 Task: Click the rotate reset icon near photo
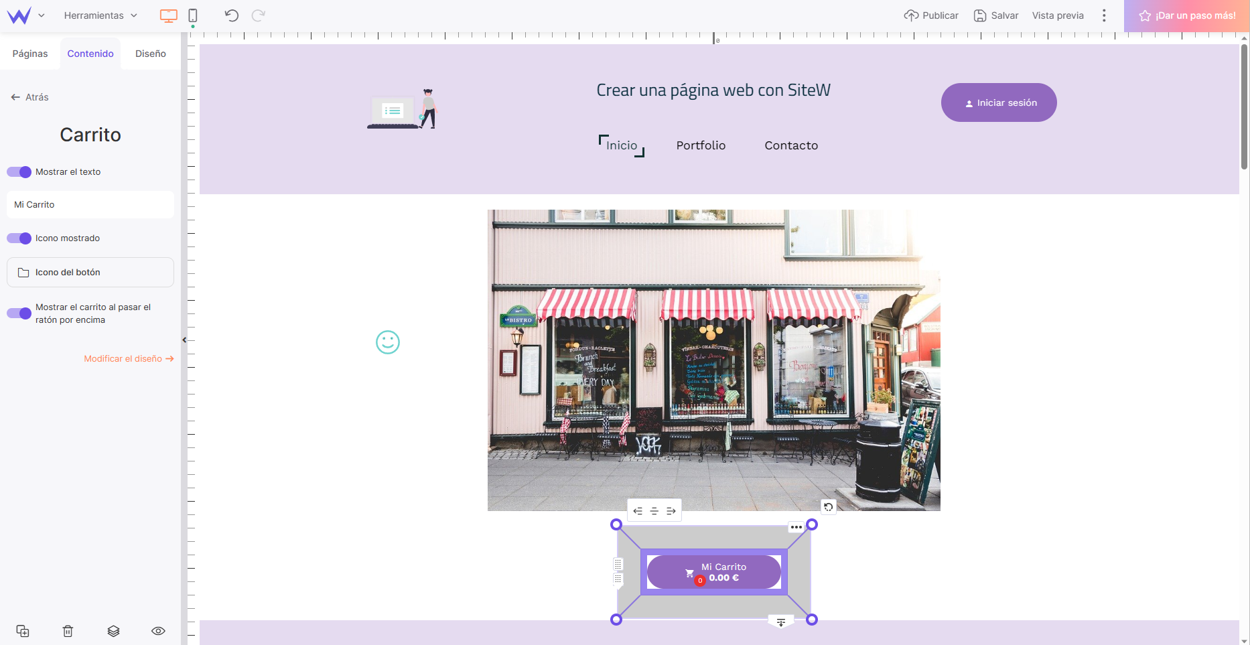point(829,507)
